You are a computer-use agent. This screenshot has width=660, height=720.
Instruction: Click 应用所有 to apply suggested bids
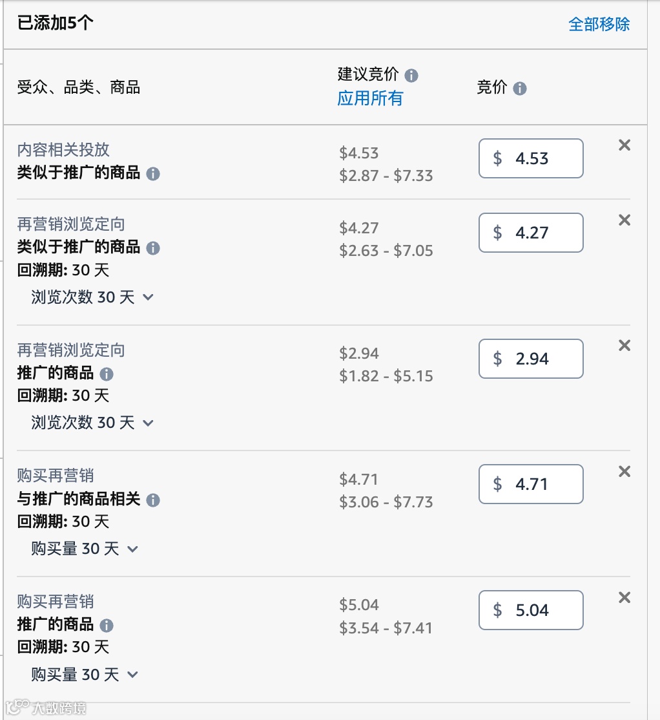point(370,98)
